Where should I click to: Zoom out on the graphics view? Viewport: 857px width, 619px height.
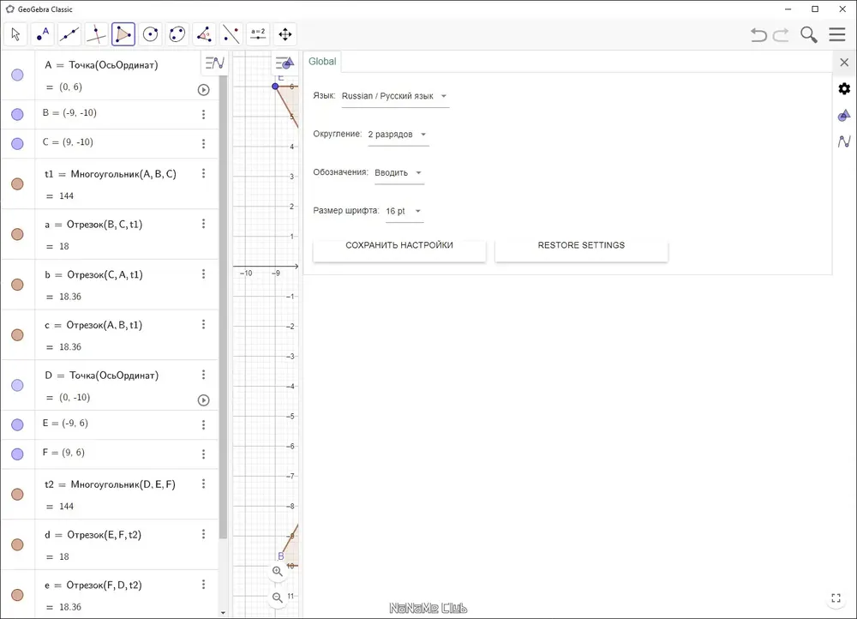278,598
